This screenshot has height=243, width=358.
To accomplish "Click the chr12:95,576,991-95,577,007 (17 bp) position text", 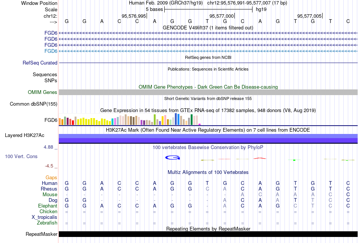I will (x=247, y=3).
